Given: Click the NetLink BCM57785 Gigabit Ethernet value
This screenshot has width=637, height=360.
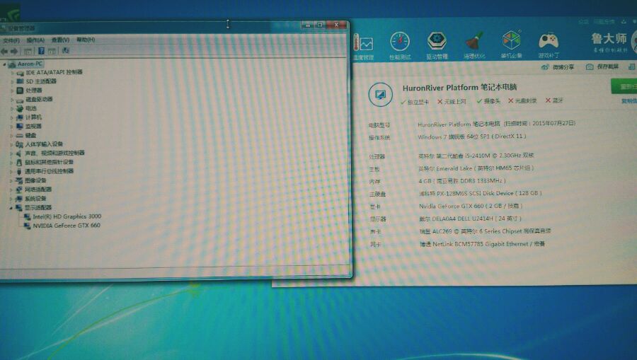Looking at the screenshot, I should pos(482,244).
